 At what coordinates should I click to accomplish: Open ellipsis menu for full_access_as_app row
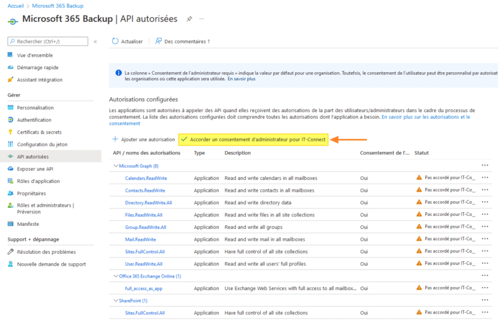tap(485, 288)
